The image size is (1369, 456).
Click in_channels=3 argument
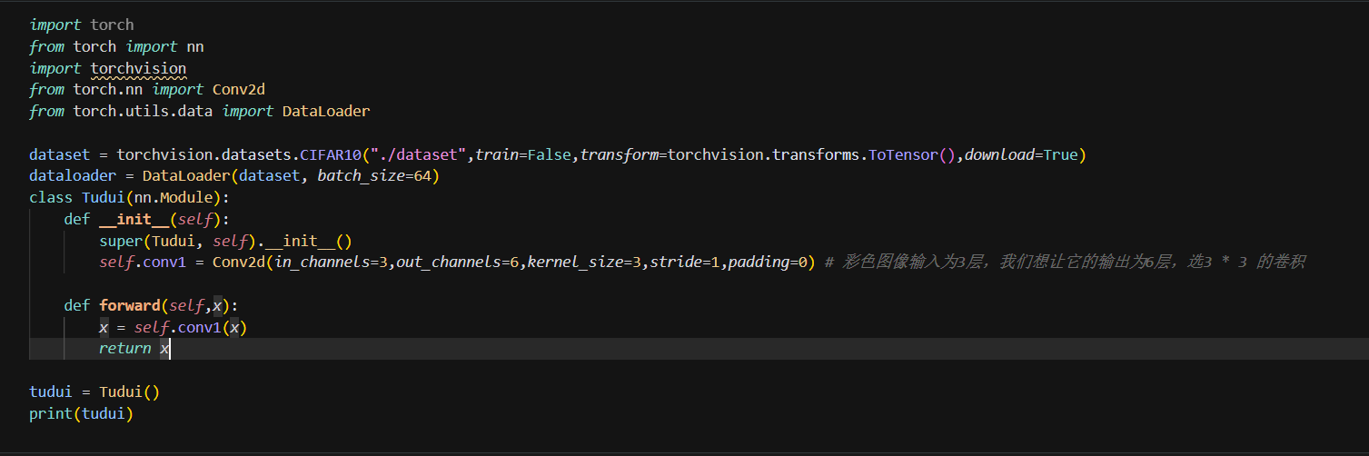coord(331,264)
